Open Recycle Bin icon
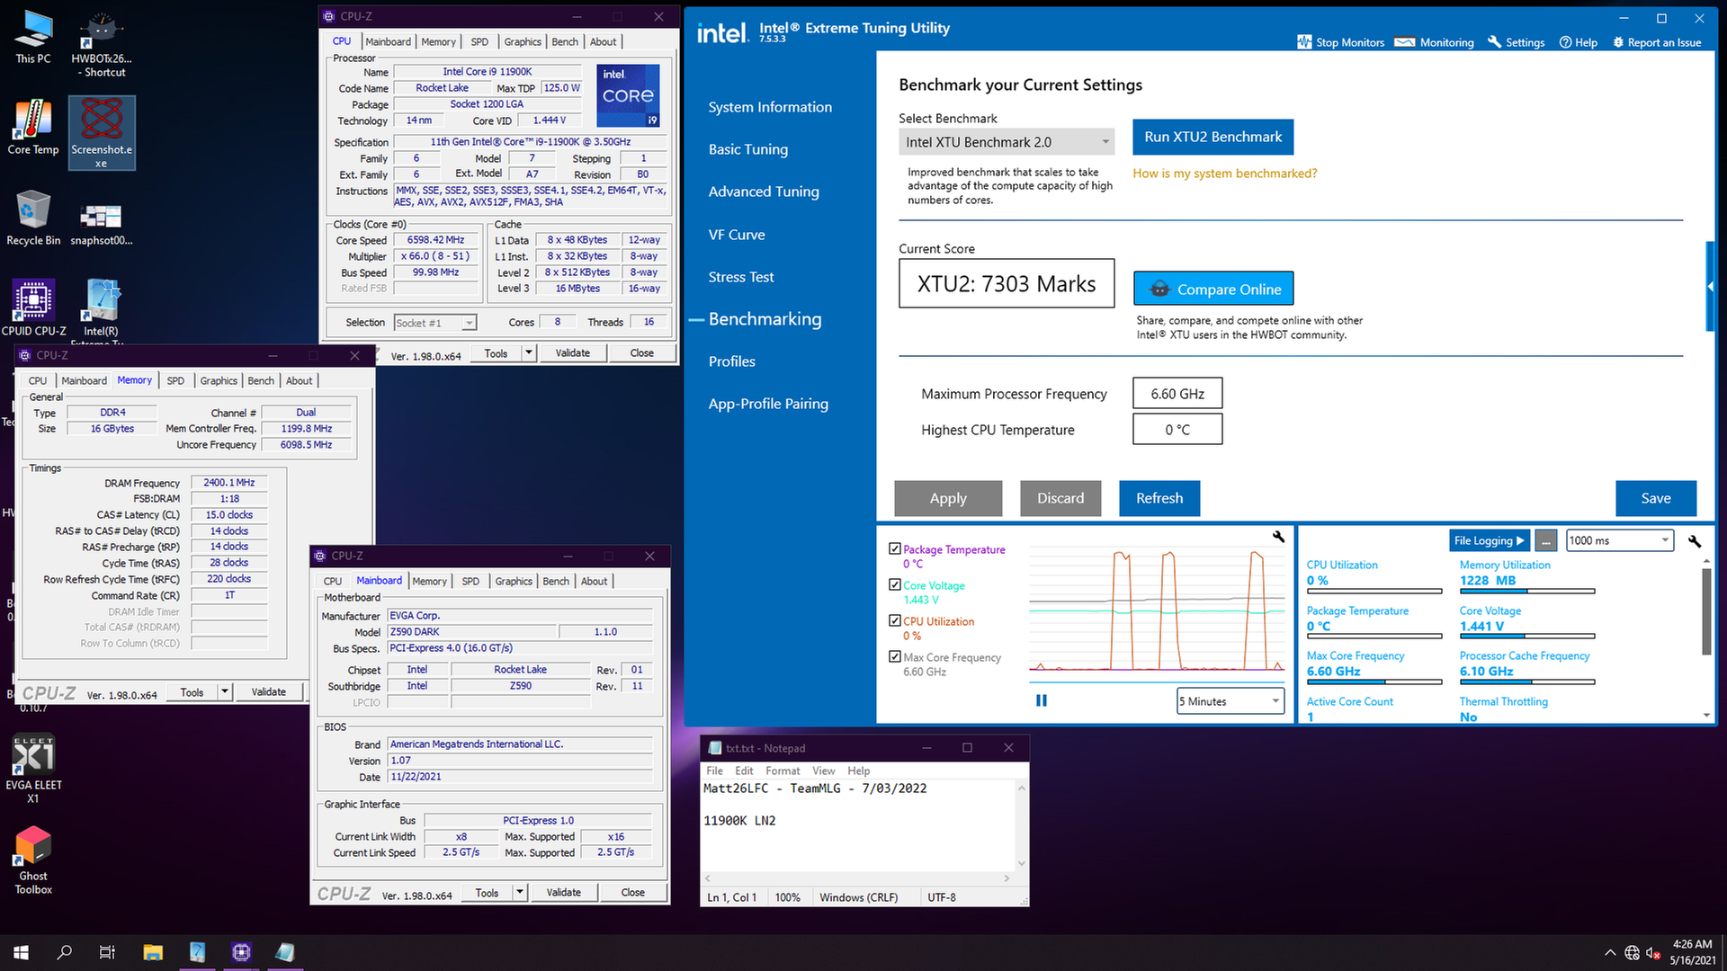The height and width of the screenshot is (971, 1727). [x=33, y=217]
